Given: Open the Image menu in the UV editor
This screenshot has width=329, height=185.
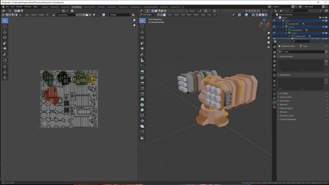Looking at the screenshot, I should coord(41,15).
